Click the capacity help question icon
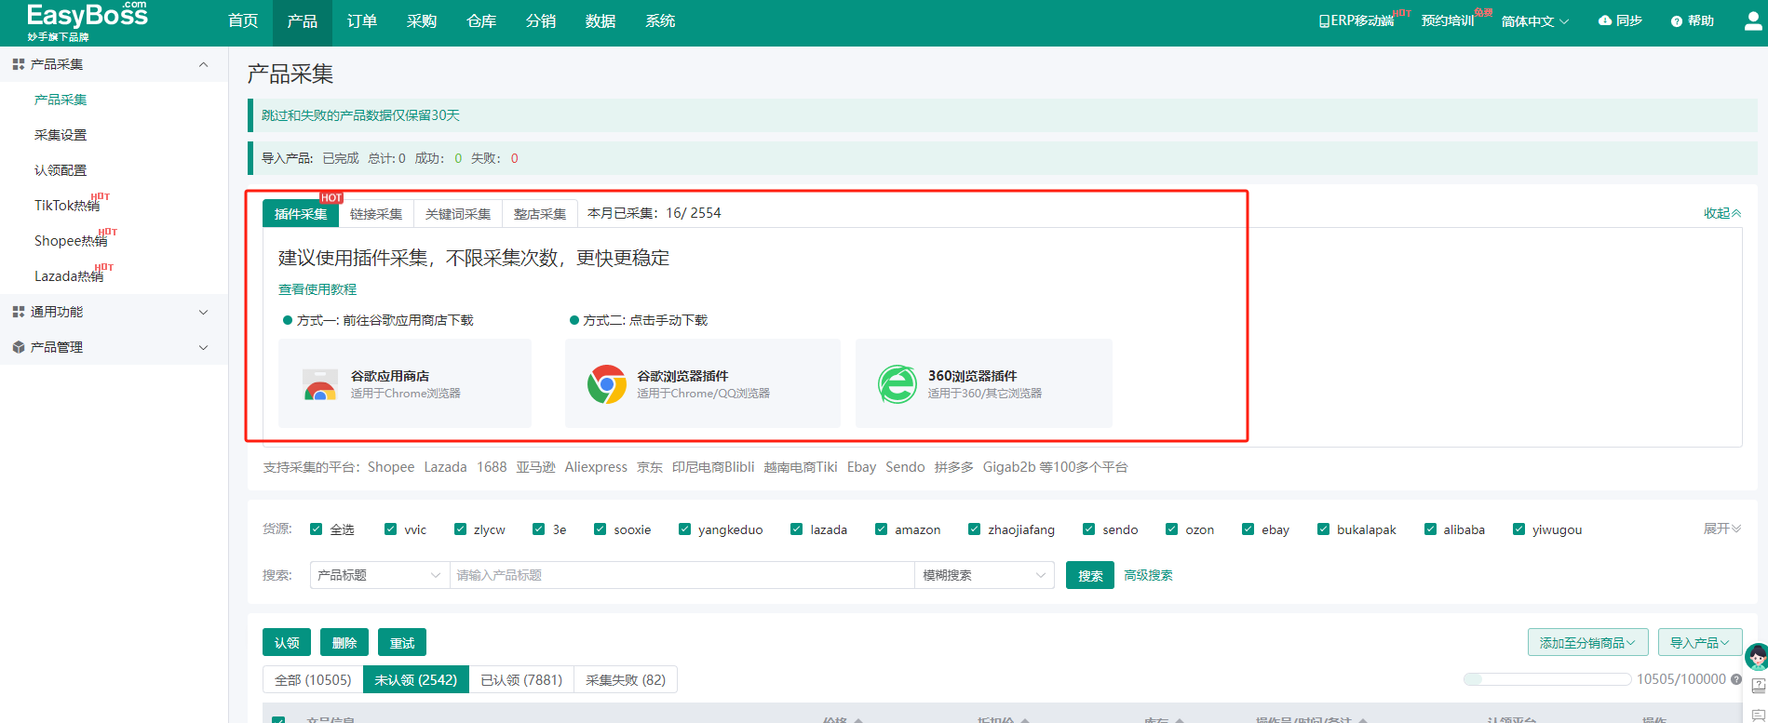1768x723 pixels. (x=1736, y=679)
